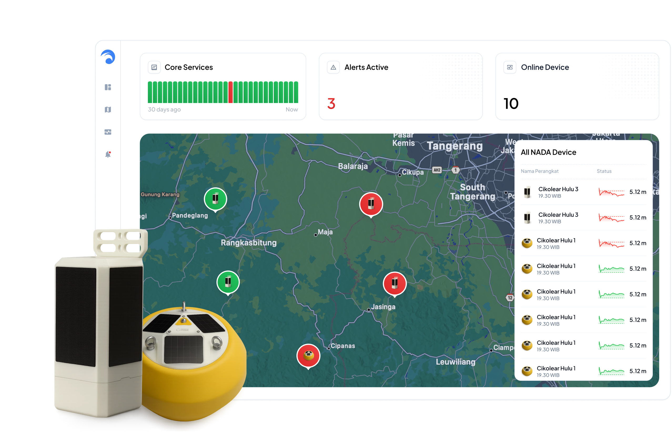
Task: Click the blue wave app logo
Action: click(108, 57)
